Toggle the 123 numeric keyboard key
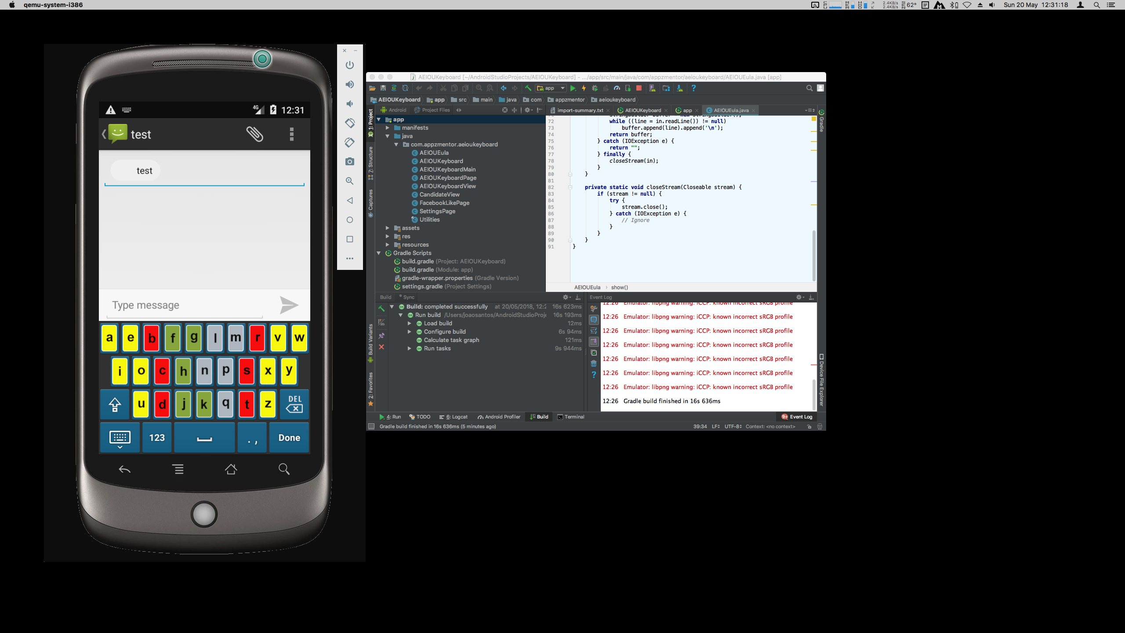The image size is (1125, 633). click(157, 438)
